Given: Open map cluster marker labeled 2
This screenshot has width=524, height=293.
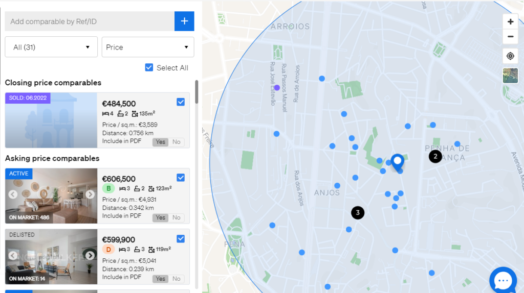Looking at the screenshot, I should pyautogui.click(x=435, y=156).
